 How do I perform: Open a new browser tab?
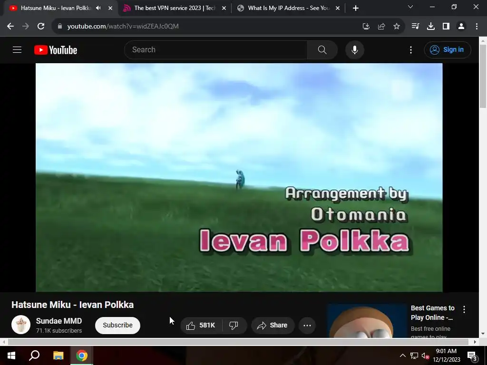[356, 8]
